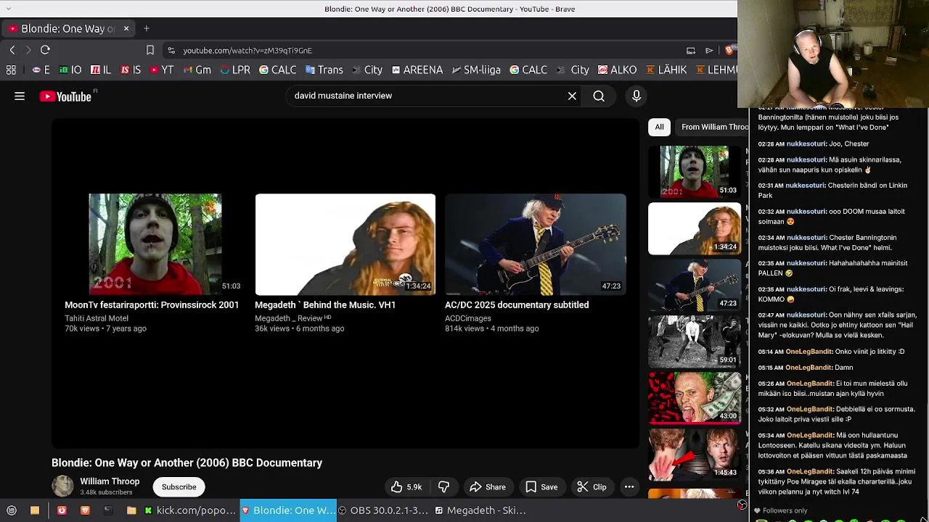Play AC/DC 2025 documentary end-screen thumbnail
The width and height of the screenshot is (929, 522).
(536, 244)
